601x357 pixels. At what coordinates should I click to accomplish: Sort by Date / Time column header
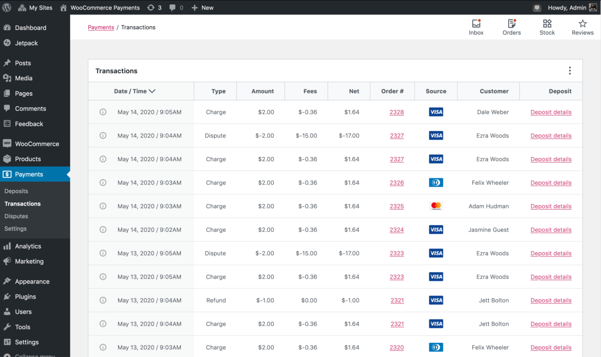[x=135, y=91]
